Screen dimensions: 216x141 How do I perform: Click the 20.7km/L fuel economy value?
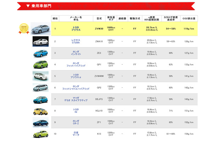[152, 27]
